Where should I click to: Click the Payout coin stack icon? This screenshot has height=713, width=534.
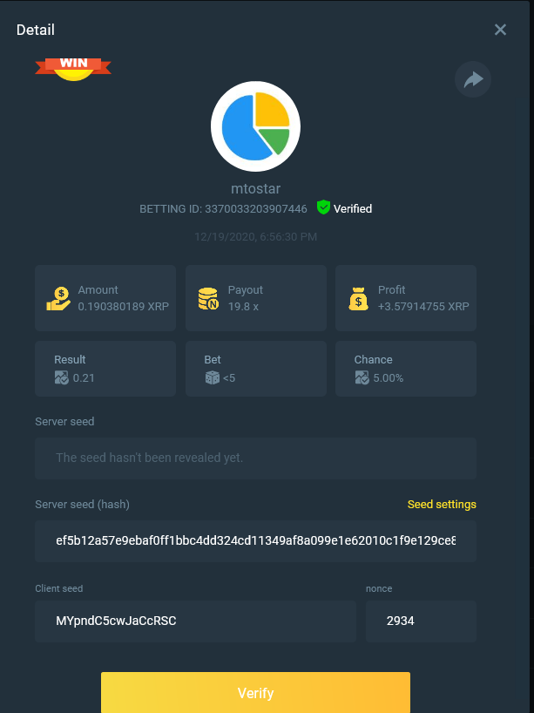point(208,299)
